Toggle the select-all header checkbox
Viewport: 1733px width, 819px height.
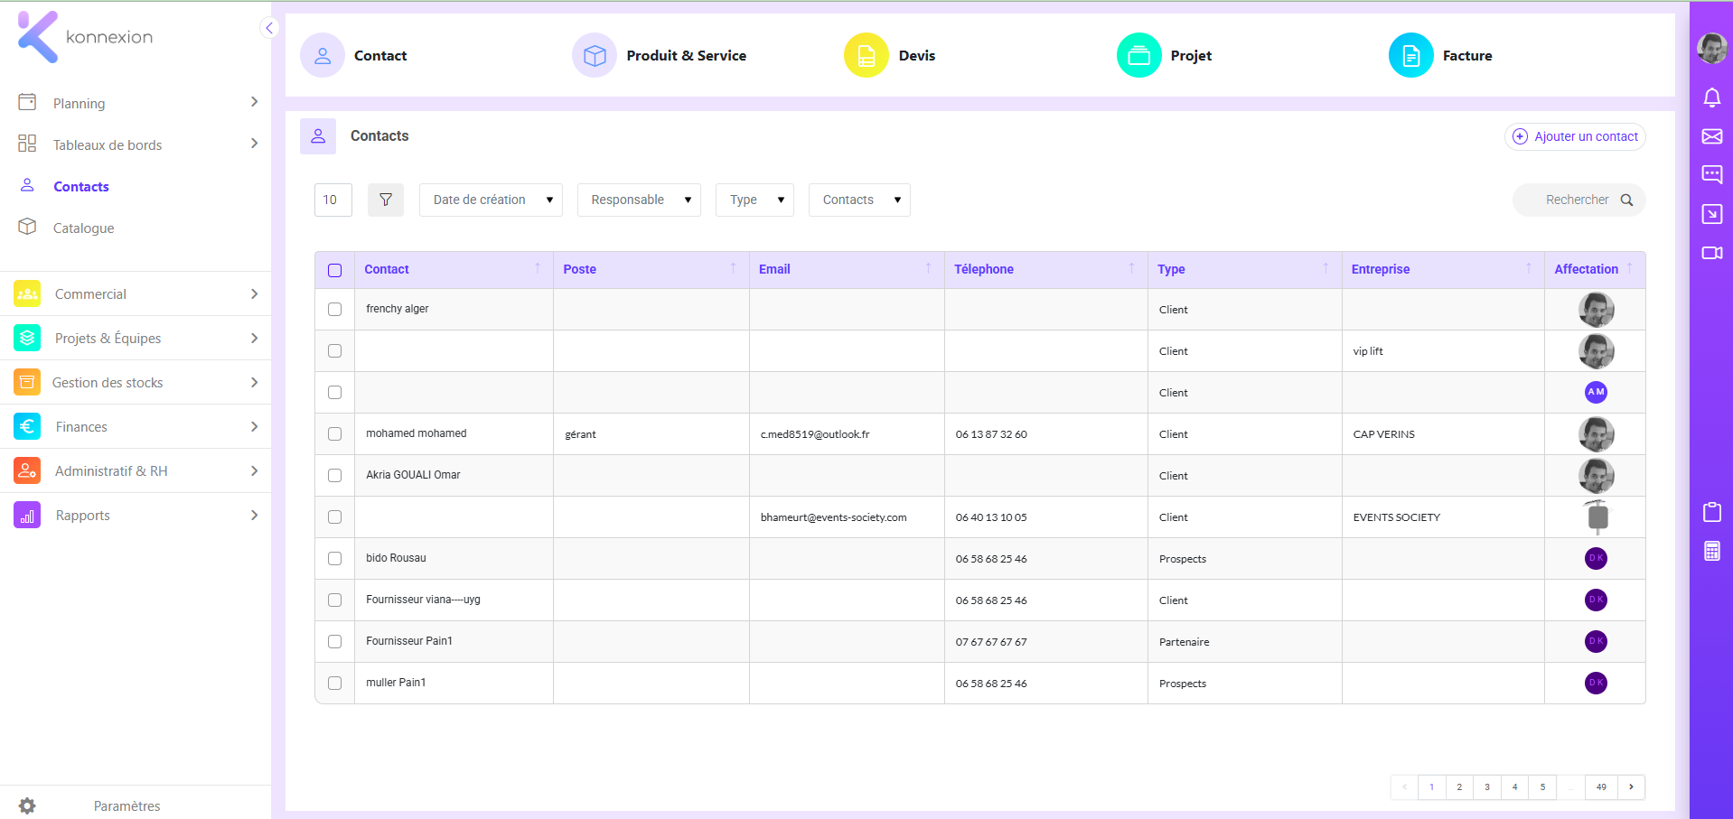(x=334, y=270)
